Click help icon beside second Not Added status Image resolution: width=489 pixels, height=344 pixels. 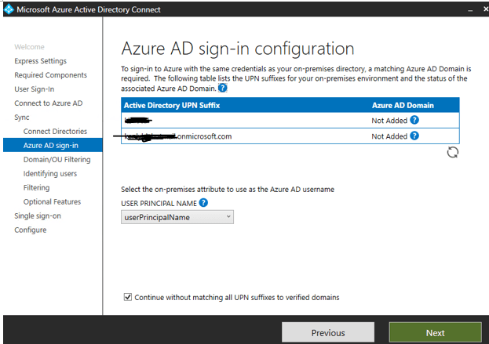click(x=414, y=136)
